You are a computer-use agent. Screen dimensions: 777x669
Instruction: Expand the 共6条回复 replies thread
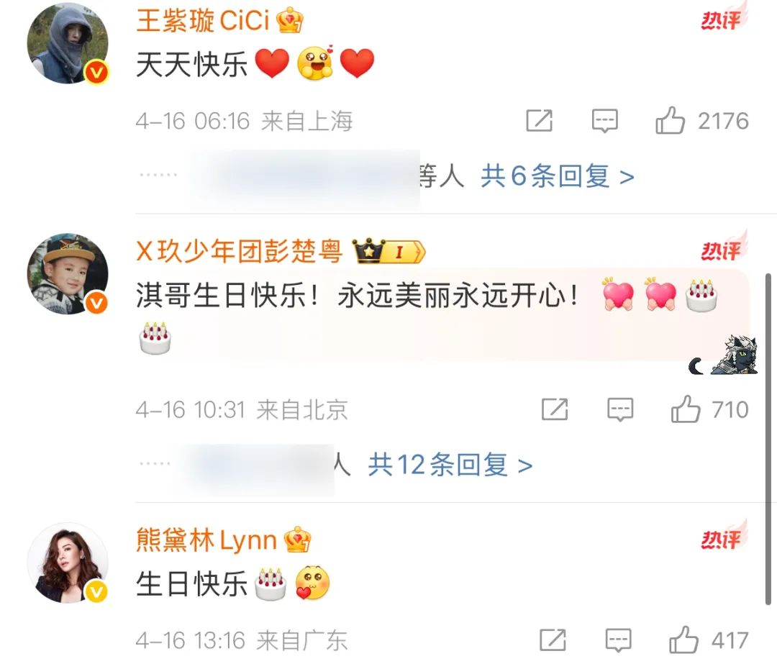coord(558,176)
